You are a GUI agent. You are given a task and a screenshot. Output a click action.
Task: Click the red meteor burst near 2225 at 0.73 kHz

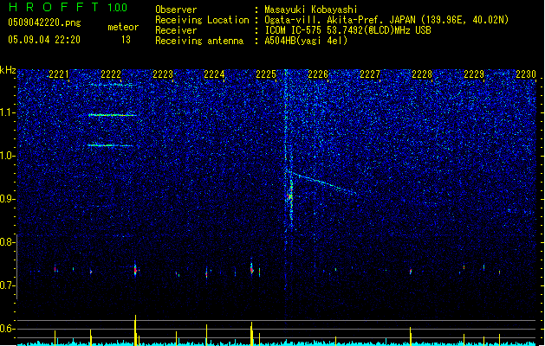pos(251,269)
